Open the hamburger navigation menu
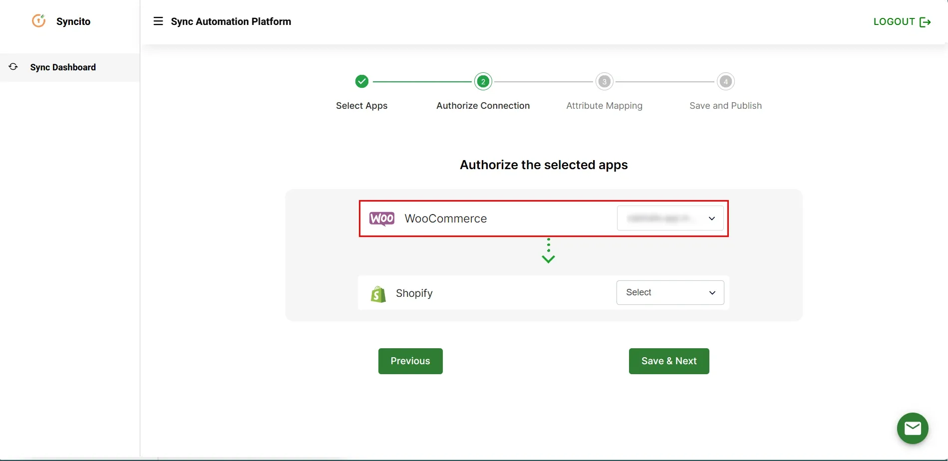This screenshot has height=461, width=948. pyautogui.click(x=158, y=21)
